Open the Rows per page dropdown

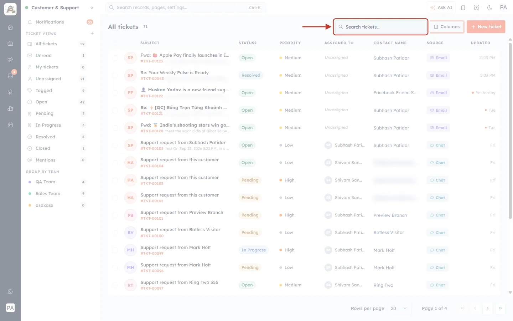399,309
